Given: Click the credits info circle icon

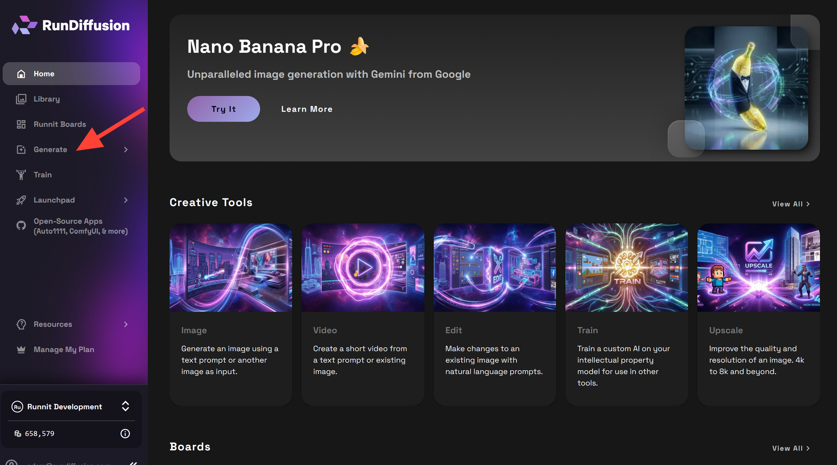Looking at the screenshot, I should click(125, 434).
